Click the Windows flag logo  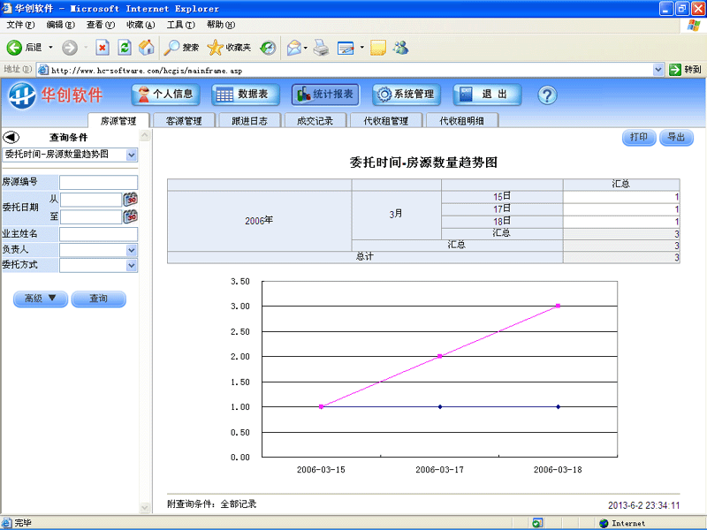694,26
